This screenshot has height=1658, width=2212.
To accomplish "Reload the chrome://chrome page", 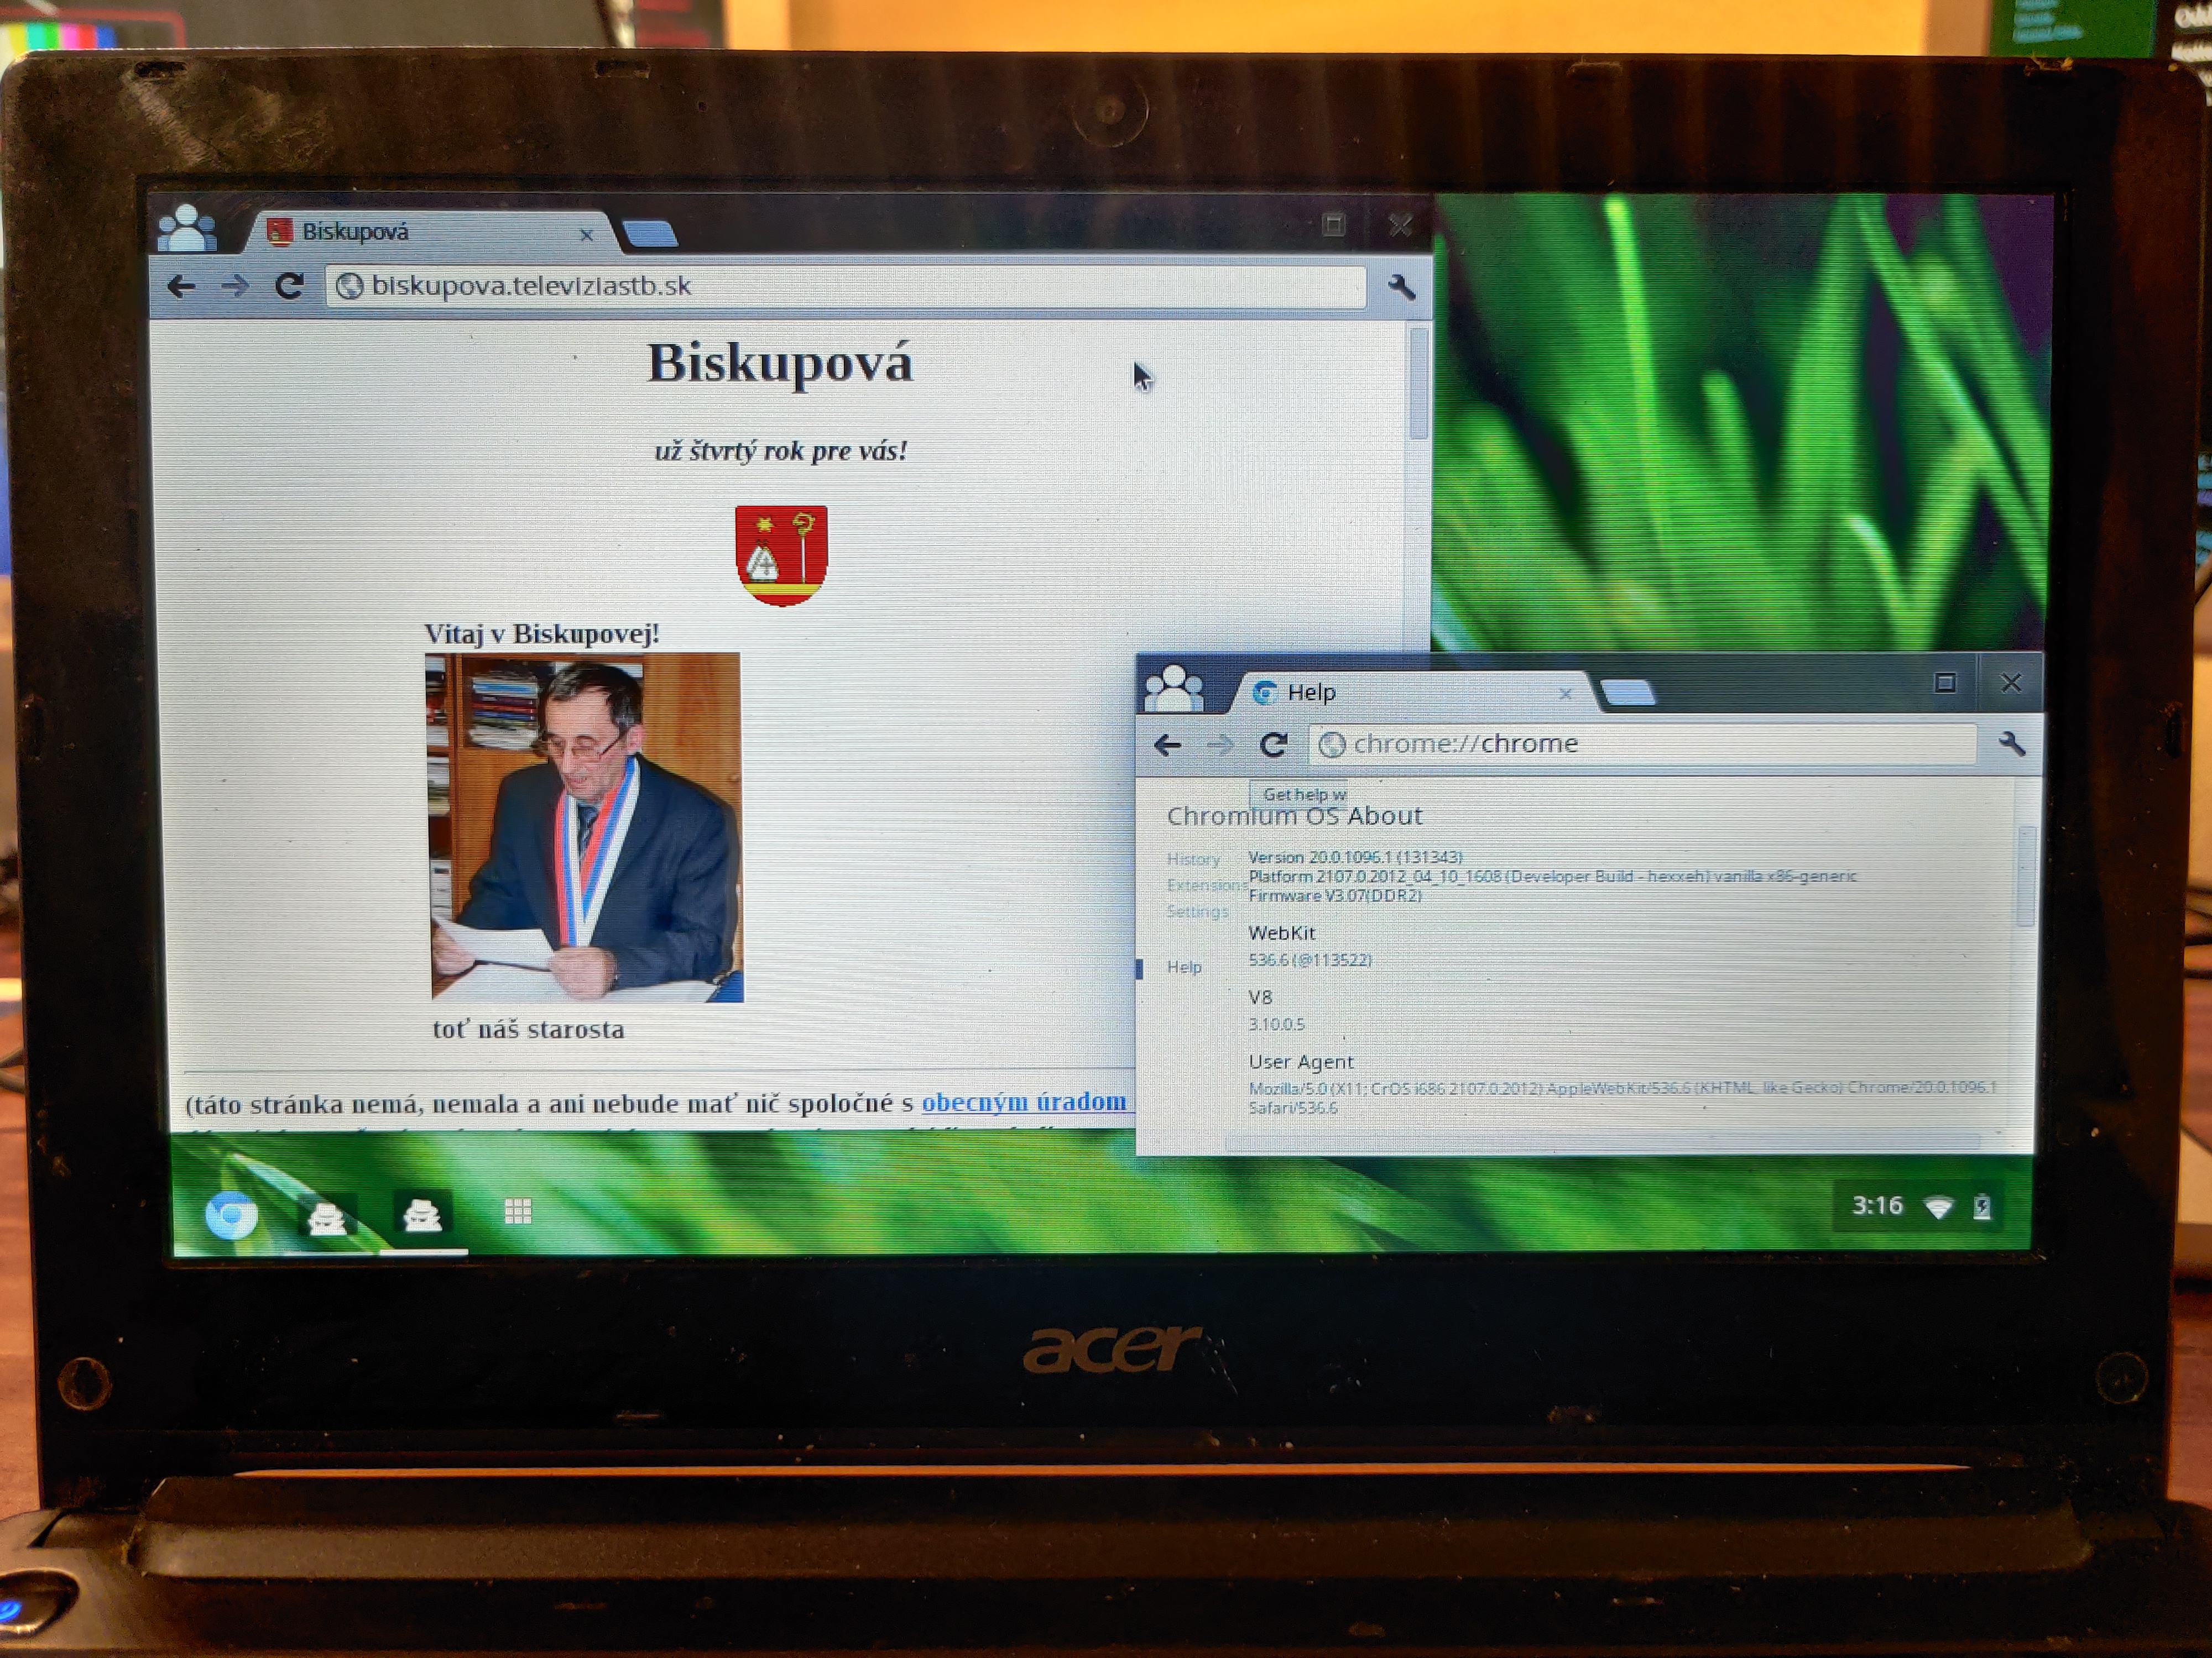I will [x=1273, y=744].
